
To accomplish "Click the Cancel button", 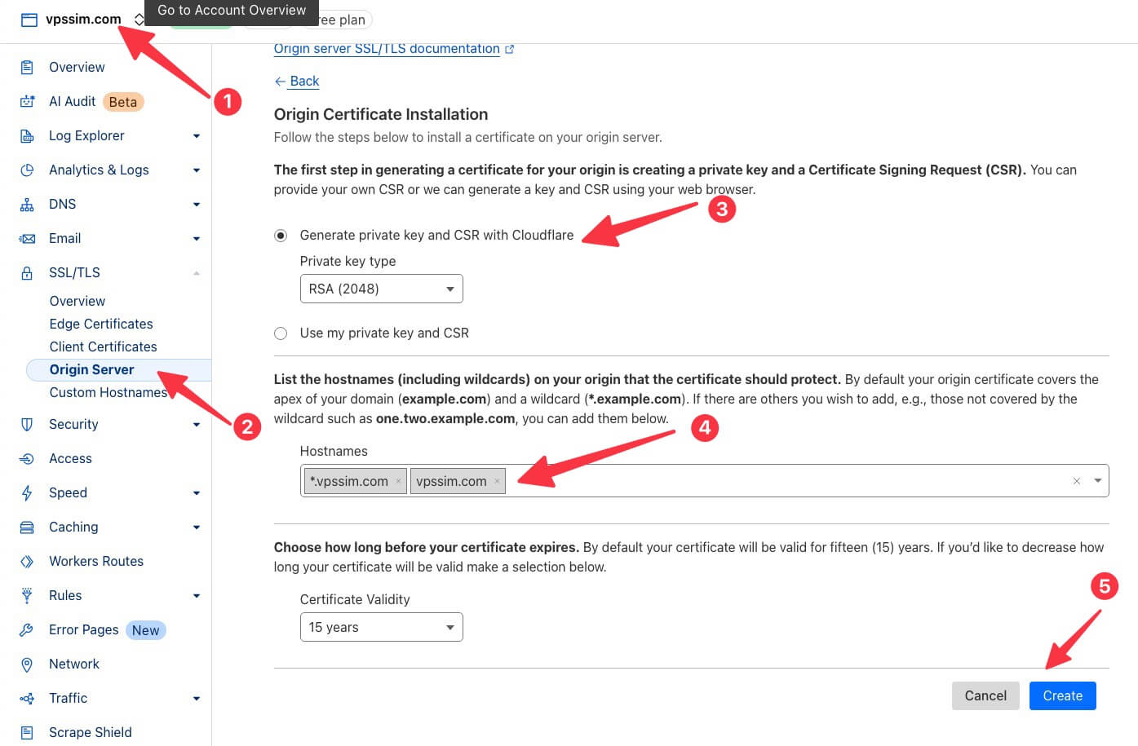I will [x=985, y=695].
